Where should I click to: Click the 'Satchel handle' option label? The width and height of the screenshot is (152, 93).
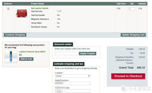38,15
